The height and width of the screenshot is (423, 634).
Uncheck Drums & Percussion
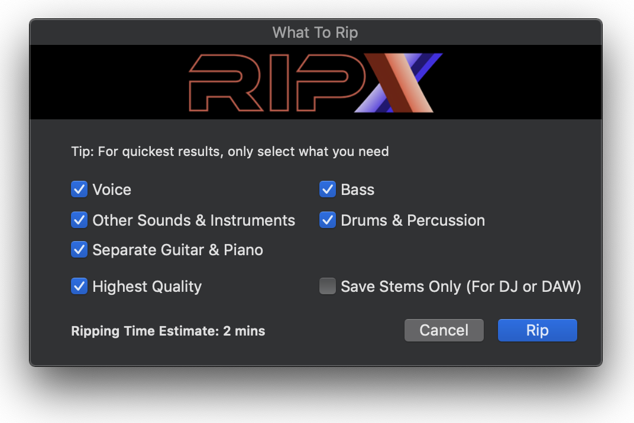click(x=328, y=220)
